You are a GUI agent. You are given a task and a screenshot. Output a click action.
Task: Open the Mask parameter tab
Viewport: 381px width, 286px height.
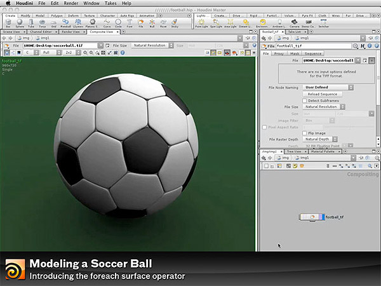(x=295, y=53)
